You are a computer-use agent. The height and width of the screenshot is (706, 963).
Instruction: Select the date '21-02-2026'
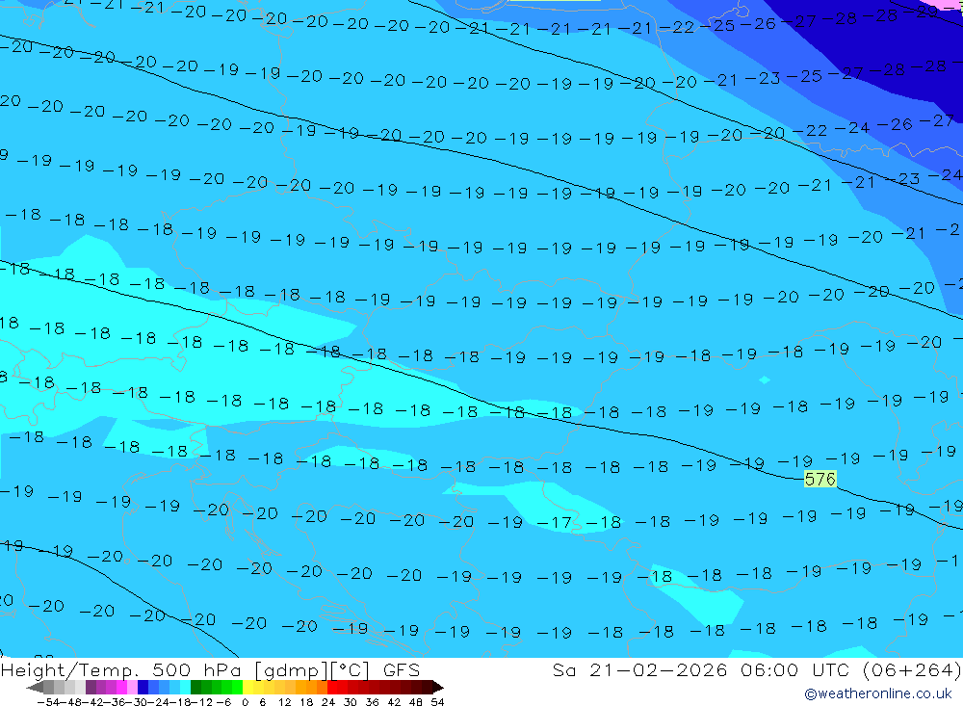(659, 669)
